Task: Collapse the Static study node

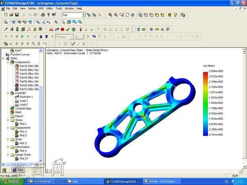Action: [3, 58]
